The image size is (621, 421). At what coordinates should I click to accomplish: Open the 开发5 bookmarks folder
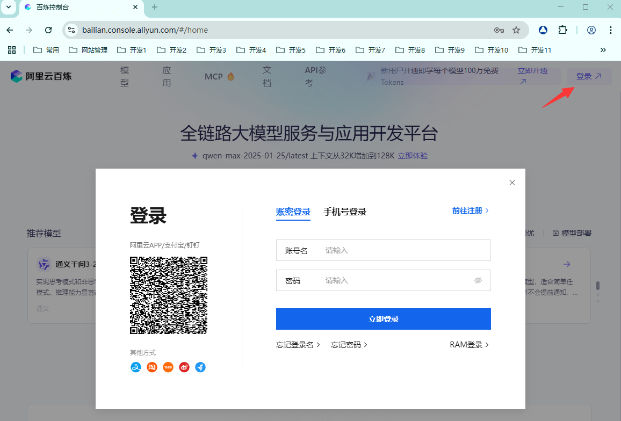click(x=291, y=50)
